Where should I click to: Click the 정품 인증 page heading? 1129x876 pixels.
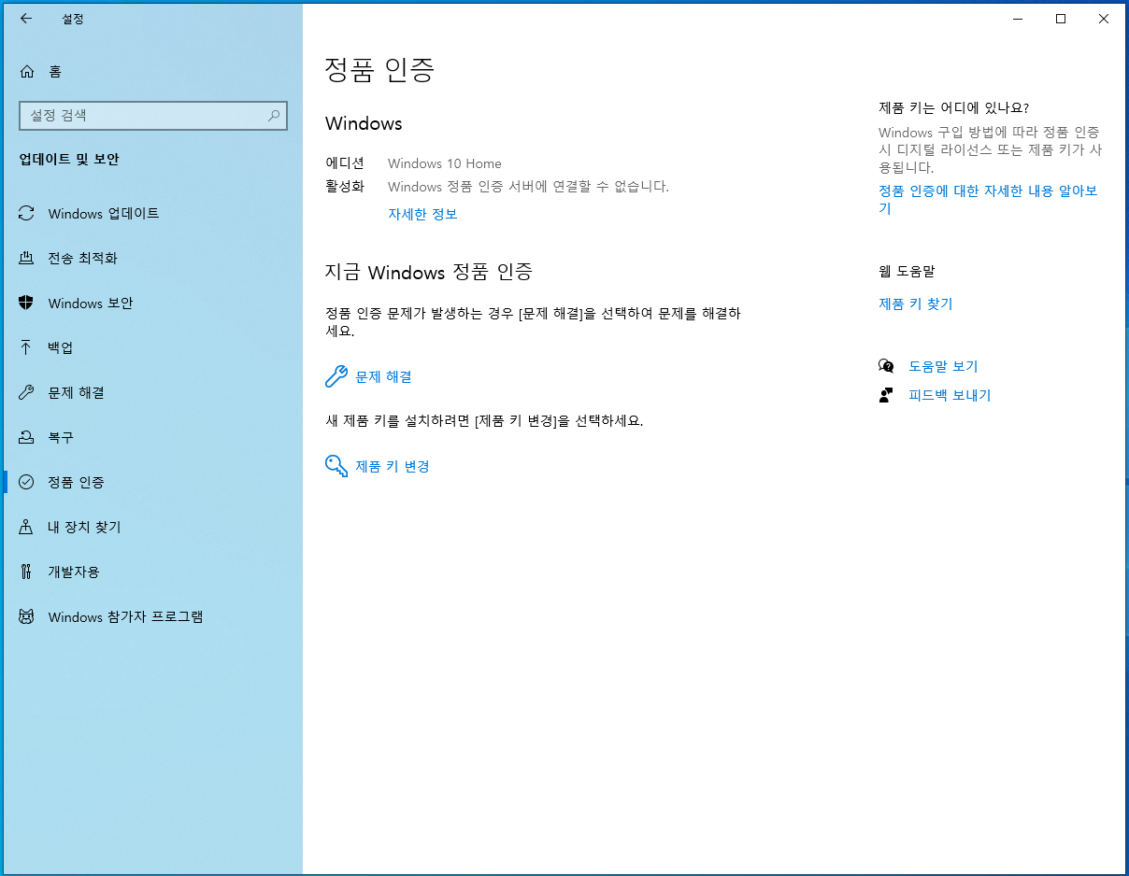(x=379, y=70)
